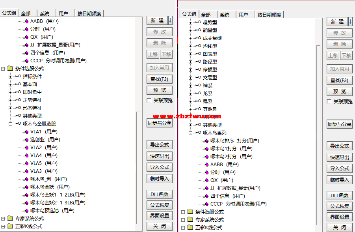Select the 龙系 row in the tree
355x232 pixels.
[207, 94]
